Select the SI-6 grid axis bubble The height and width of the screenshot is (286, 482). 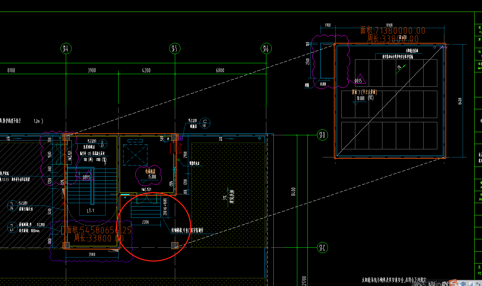tap(266, 49)
